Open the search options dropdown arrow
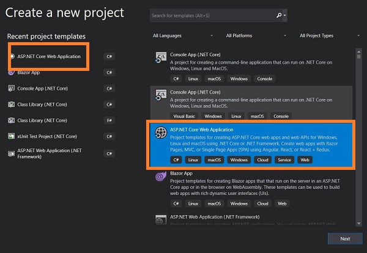The width and height of the screenshot is (367, 253). pyautogui.click(x=284, y=15)
